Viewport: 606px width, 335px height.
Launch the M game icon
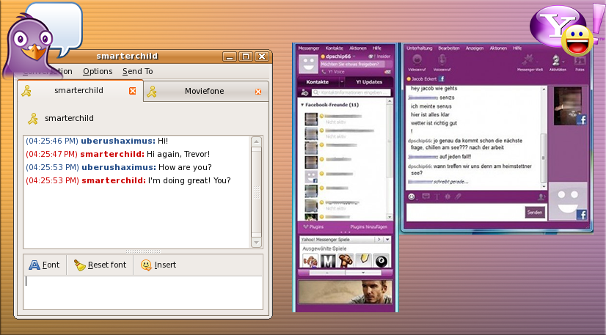click(328, 261)
